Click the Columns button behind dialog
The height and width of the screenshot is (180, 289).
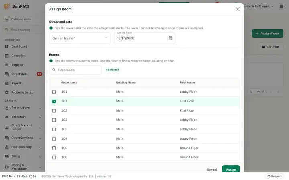[x=271, y=47]
